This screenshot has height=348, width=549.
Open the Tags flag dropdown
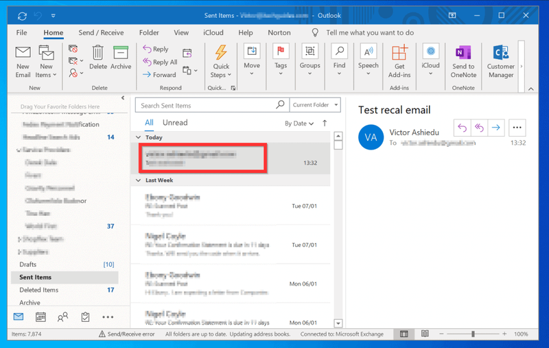point(281,60)
